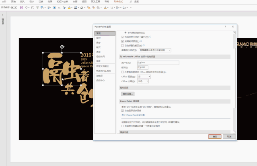This screenshot has height=166, width=257.
Task: Open Office 主题 dropdown
Action: (x=143, y=81)
